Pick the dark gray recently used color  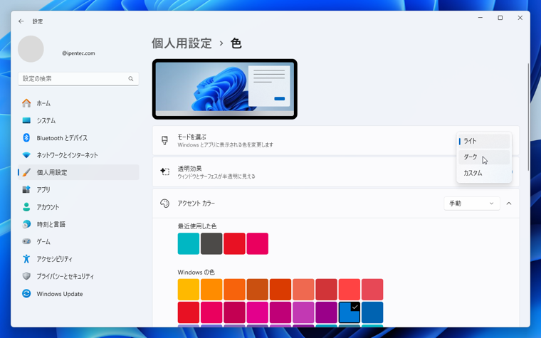click(211, 243)
